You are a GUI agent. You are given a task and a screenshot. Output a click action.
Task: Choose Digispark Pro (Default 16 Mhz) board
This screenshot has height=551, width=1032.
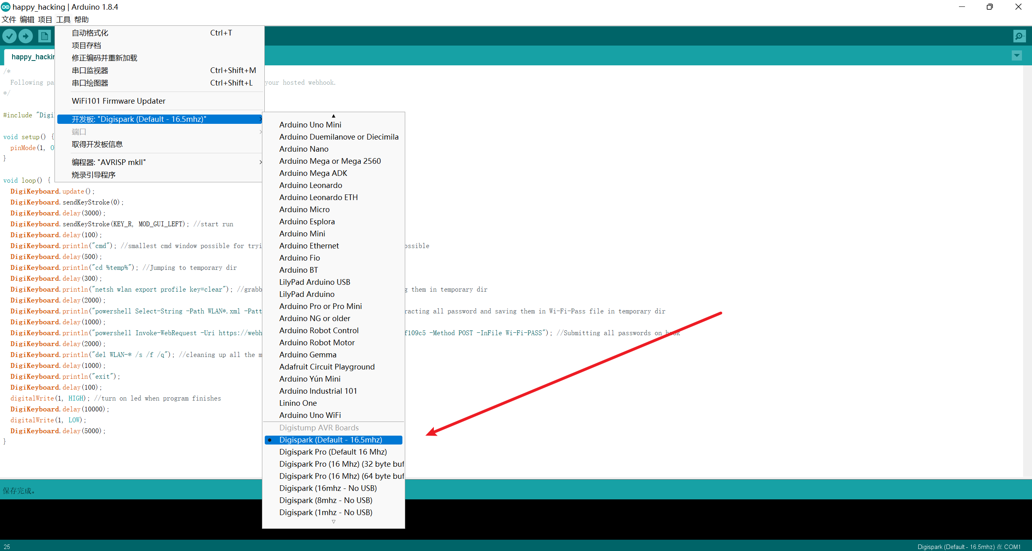333,452
